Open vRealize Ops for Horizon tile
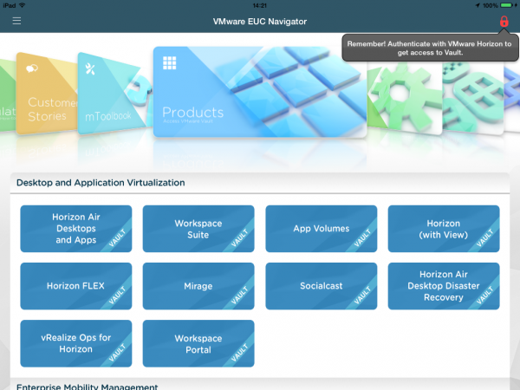 [x=76, y=343]
